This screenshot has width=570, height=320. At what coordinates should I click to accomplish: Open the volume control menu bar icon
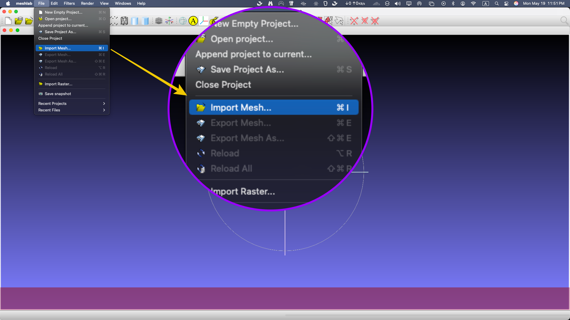pyautogui.click(x=398, y=4)
